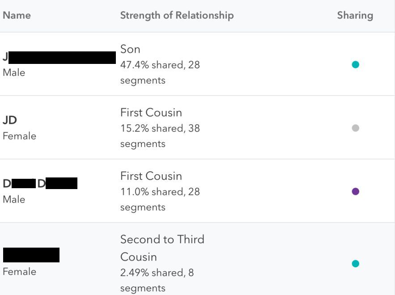Click the teal sharing dot for Son
This screenshot has height=295, width=395.
tap(356, 65)
